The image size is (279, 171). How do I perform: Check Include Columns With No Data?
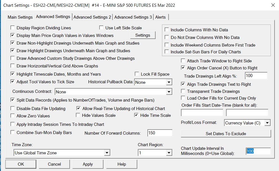tap(167, 30)
